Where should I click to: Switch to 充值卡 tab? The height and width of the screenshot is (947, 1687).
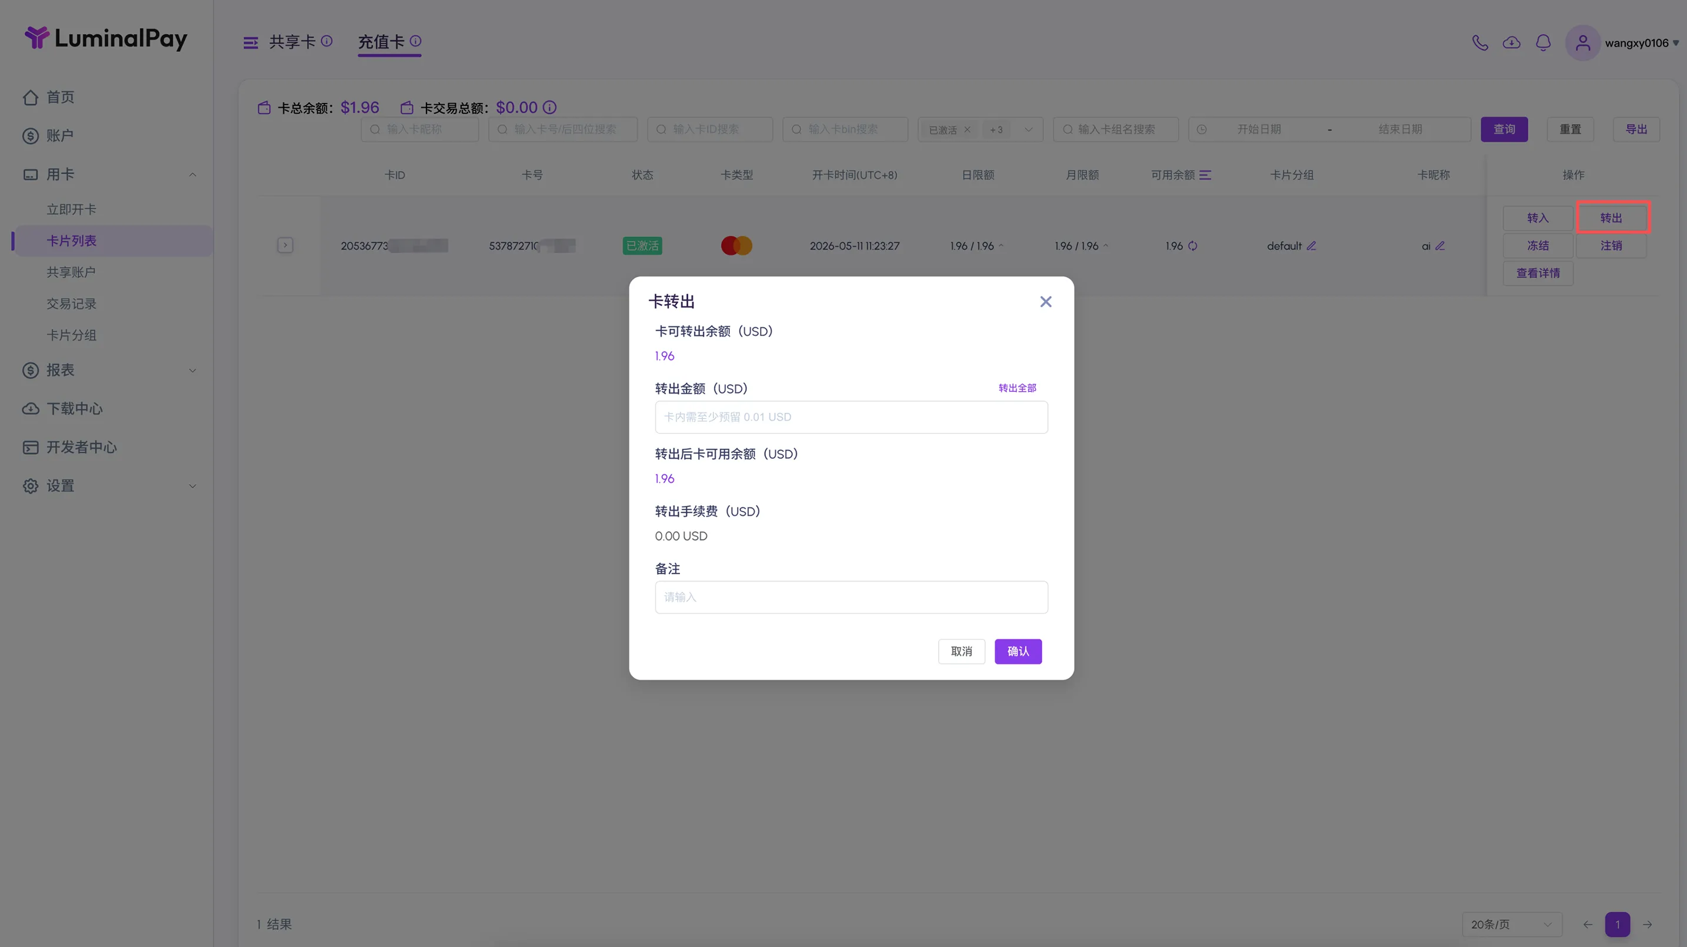(x=381, y=42)
